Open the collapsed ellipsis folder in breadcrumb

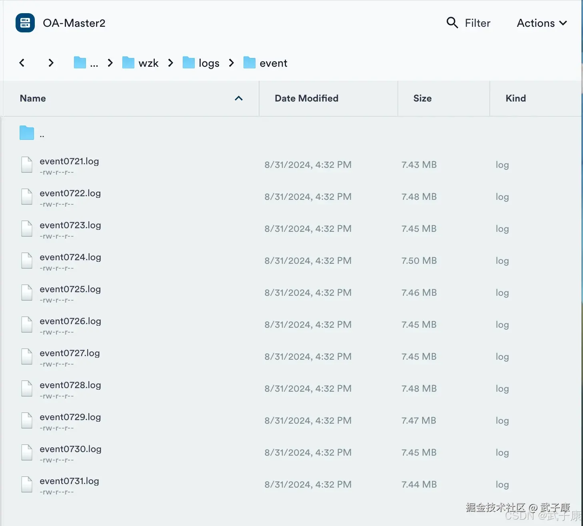click(86, 63)
